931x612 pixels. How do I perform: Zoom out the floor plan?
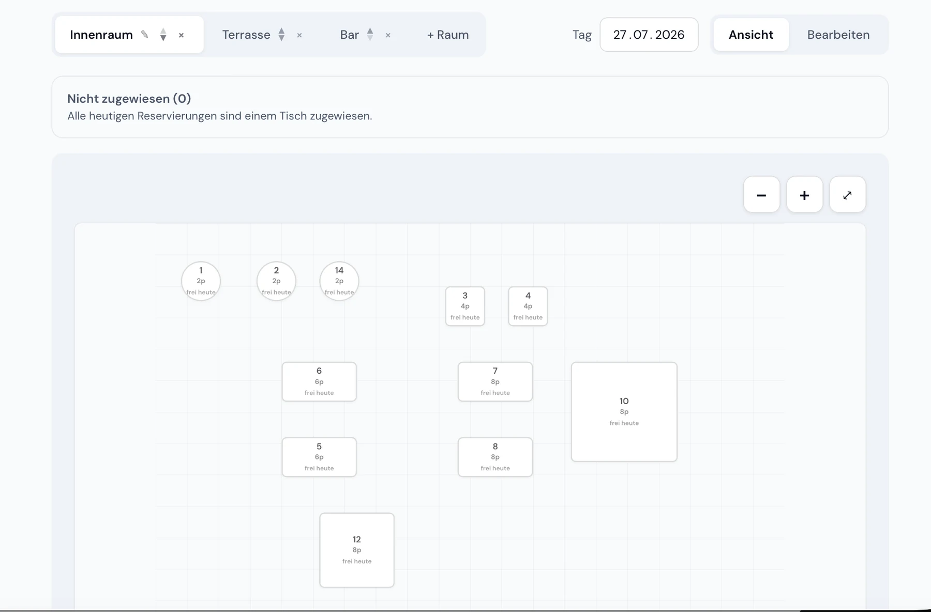click(x=761, y=194)
